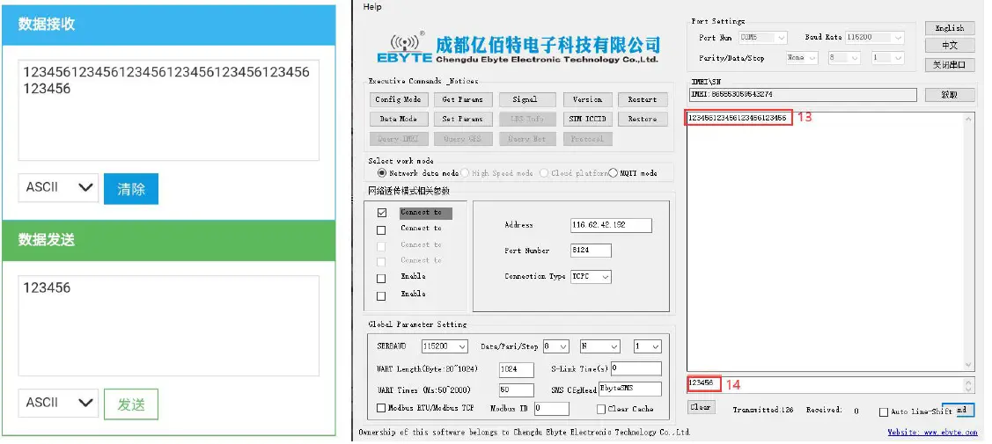Click the 清除 button in 数据接收 panel
The width and height of the screenshot is (992, 444).
coord(131,189)
